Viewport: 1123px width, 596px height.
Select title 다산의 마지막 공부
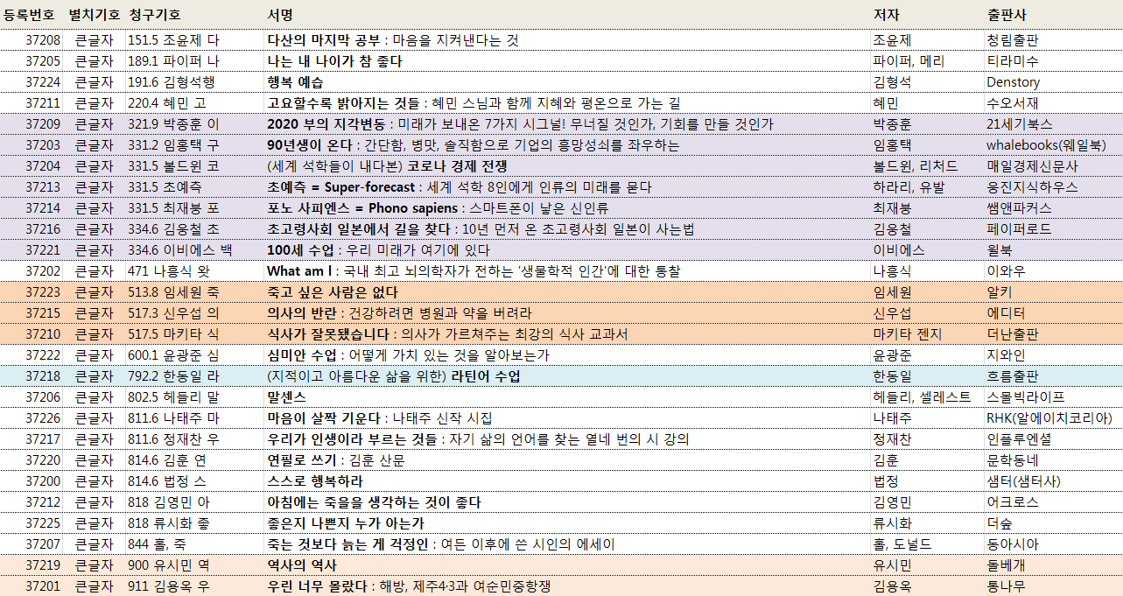[x=323, y=40]
